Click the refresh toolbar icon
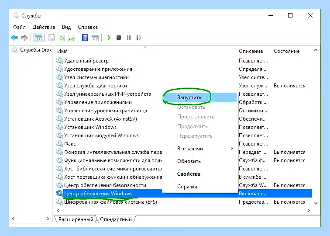The height and width of the screenshot is (236, 330). click(62, 38)
